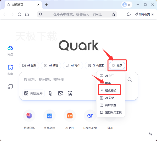This screenshot has height=141, width=157.
Task: Expand the 问问夸克 dropdown chevron
Action: click(152, 14)
